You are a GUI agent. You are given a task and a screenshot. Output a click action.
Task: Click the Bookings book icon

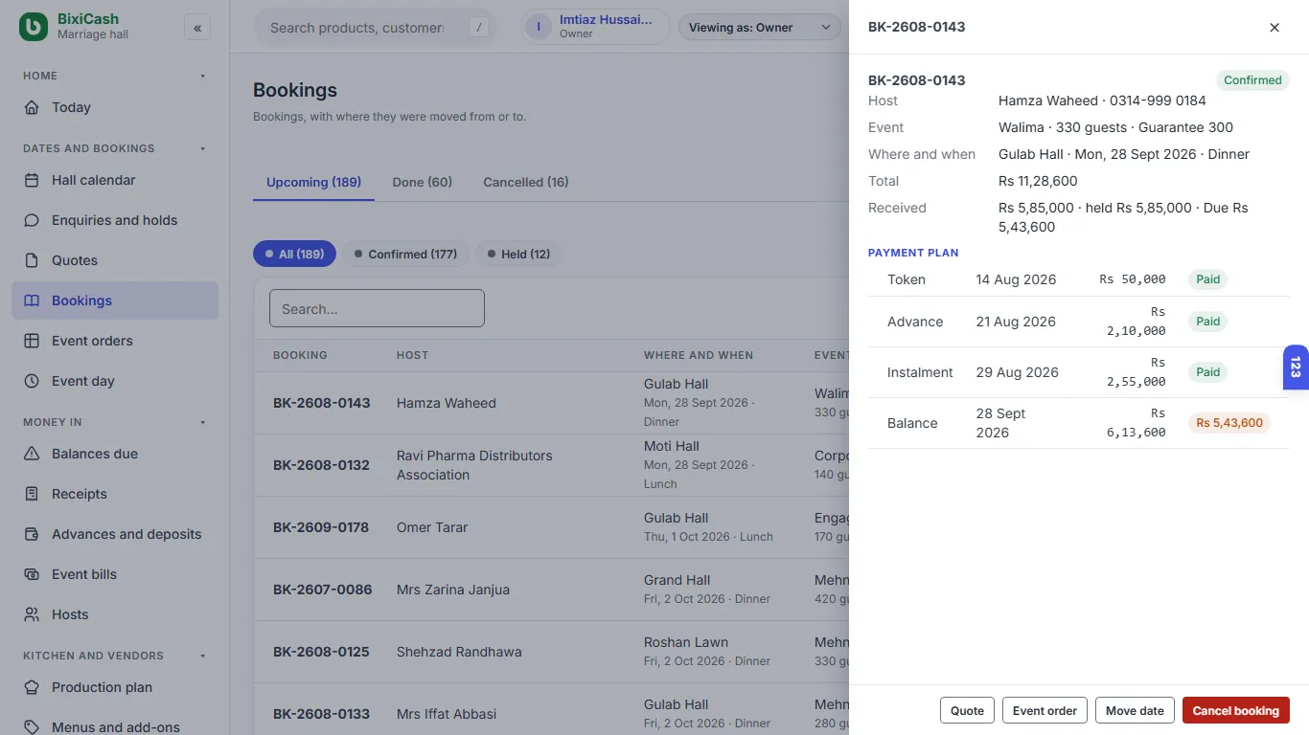coord(32,301)
